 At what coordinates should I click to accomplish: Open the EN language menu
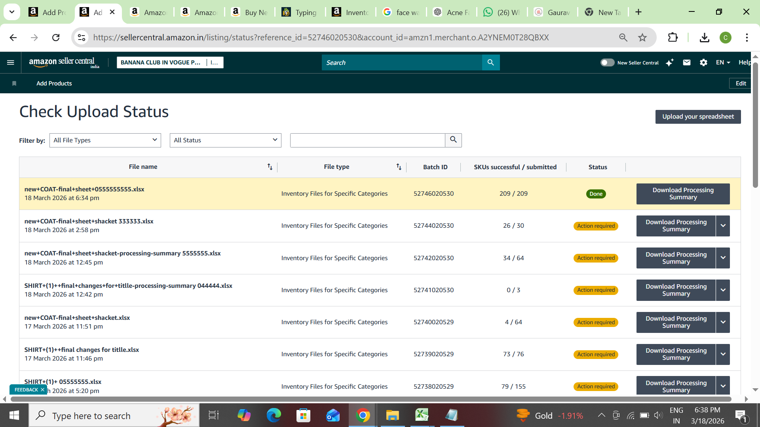pos(723,62)
